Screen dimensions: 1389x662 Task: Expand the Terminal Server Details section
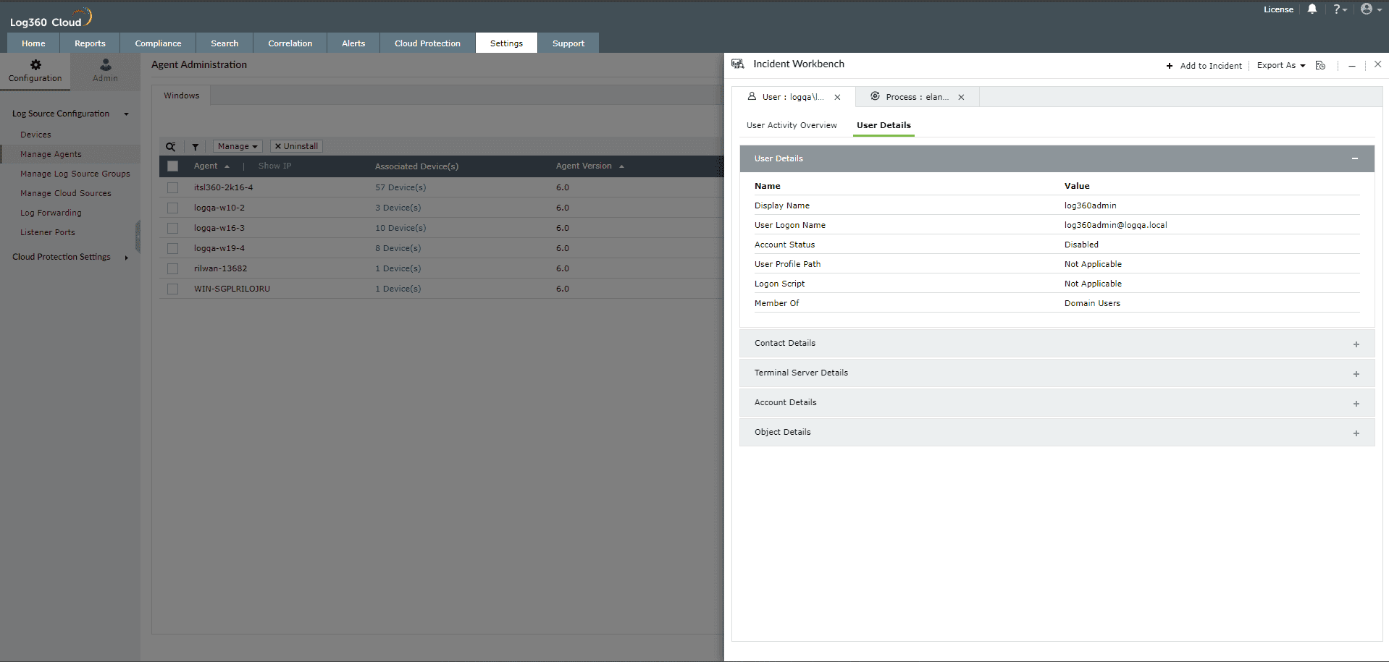[1356, 374]
